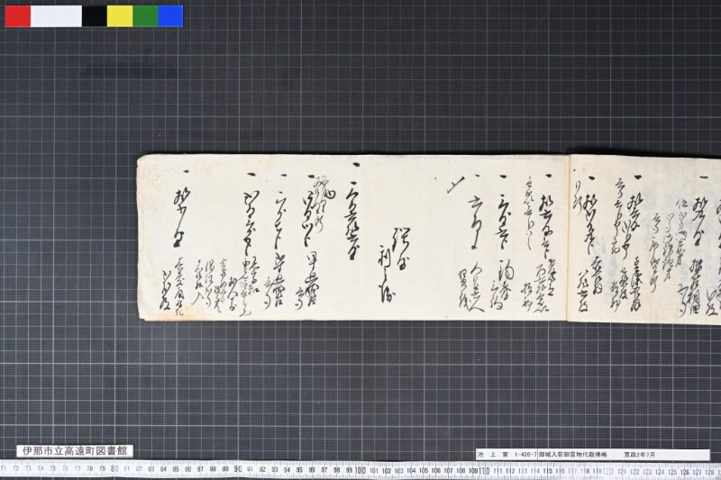Click the 伊那市立高遠町図書館 label

pos(75,450)
